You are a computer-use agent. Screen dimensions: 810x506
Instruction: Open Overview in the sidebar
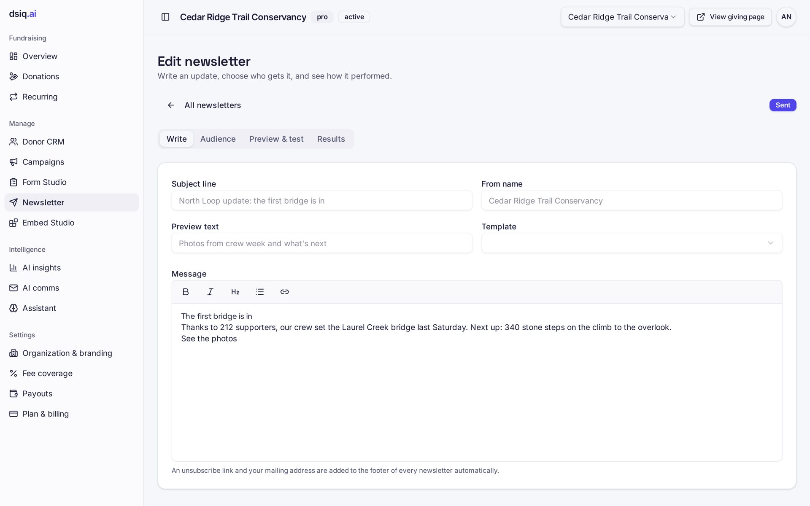pos(72,56)
